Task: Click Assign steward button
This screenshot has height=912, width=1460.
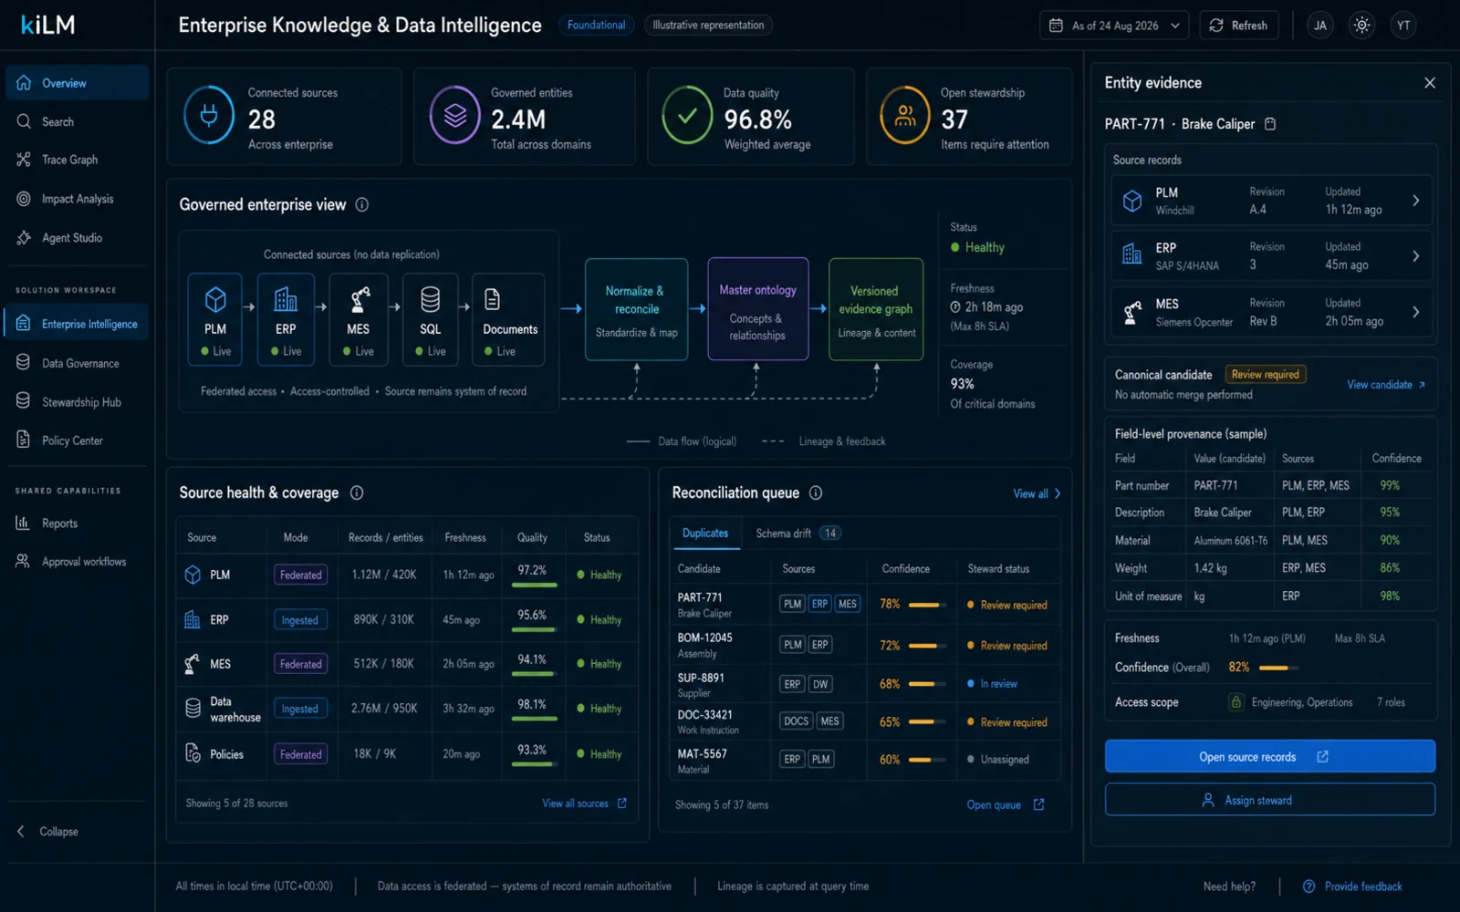Action: click(x=1269, y=800)
